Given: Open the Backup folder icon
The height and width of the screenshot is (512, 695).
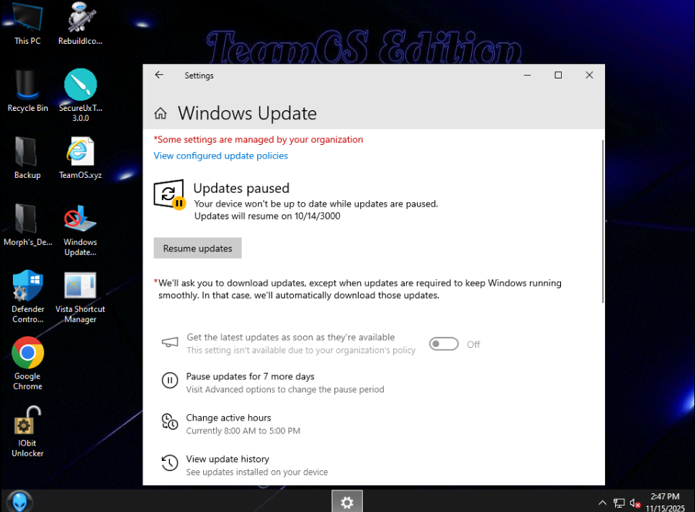Looking at the screenshot, I should point(27,158).
